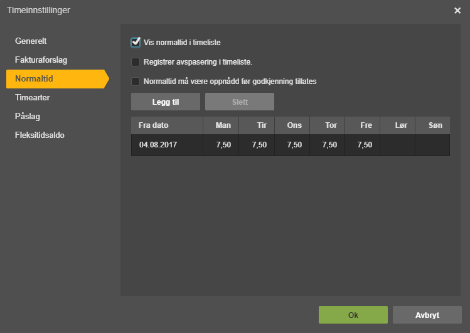Open the Påslag section
This screenshot has height=333, width=470.
coord(28,117)
